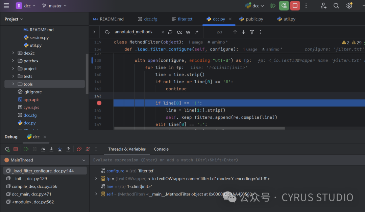Open dcc run configuration dropdown

click(255, 6)
